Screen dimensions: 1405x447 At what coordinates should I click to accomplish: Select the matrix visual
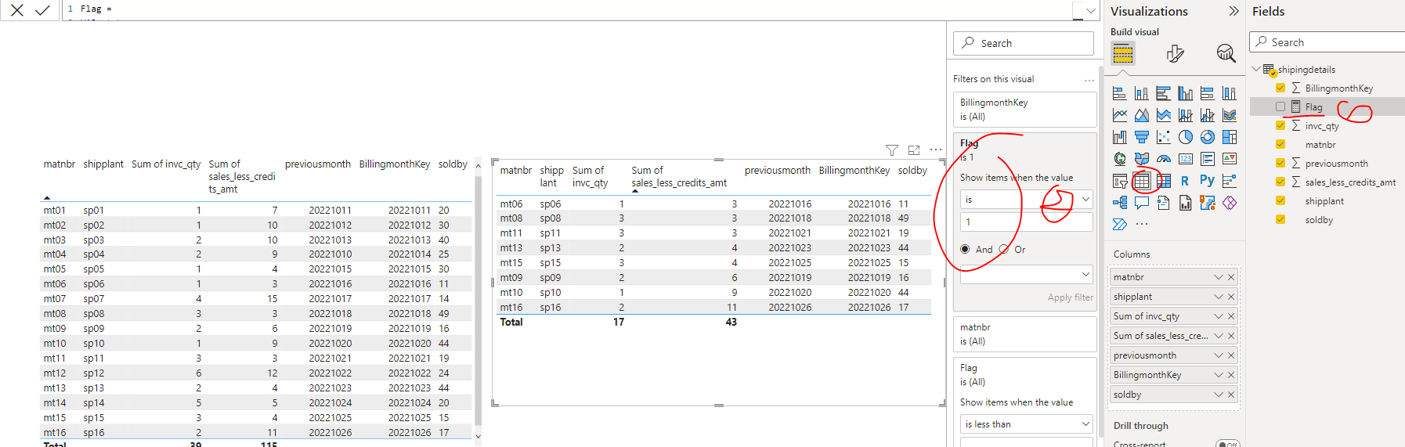(x=1164, y=181)
